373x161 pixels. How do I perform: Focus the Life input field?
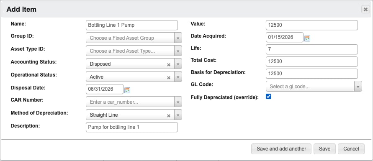coord(311,49)
